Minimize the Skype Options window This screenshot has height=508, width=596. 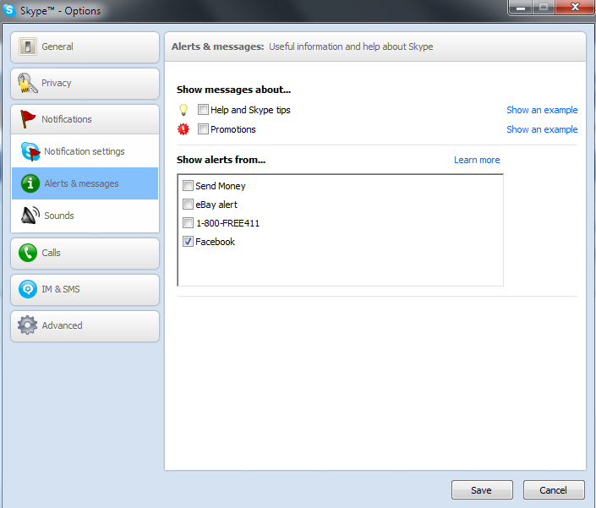521,8
